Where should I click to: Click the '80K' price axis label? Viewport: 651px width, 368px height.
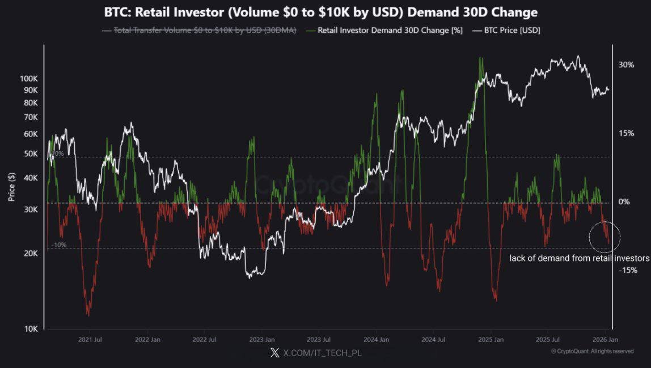click(31, 103)
